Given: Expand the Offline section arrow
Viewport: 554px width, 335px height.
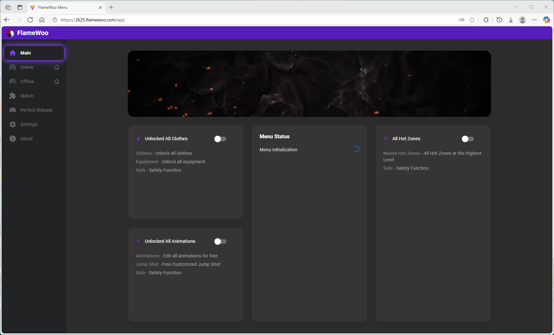Looking at the screenshot, I should 57,81.
